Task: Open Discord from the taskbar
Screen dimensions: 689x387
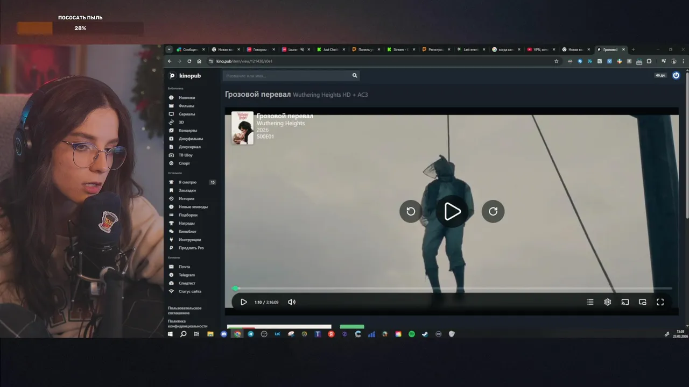Action: (x=224, y=334)
